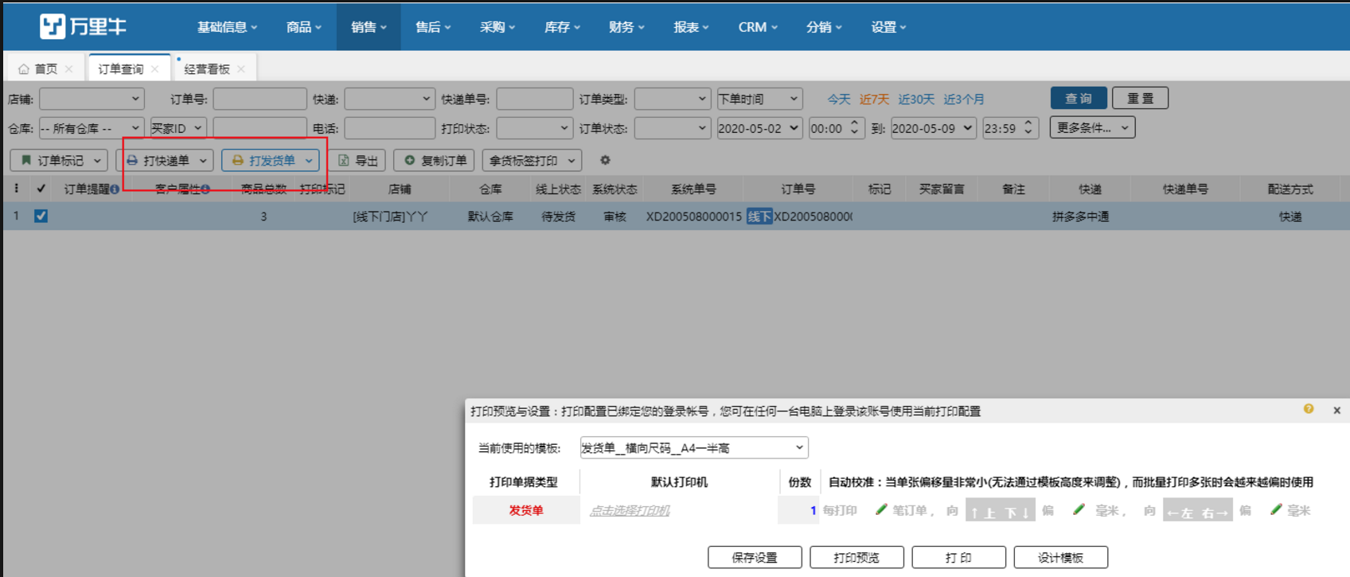Viewport: 1350px width, 577px height.
Task: Uncheck the checkbox for row 1
Action: [x=41, y=216]
